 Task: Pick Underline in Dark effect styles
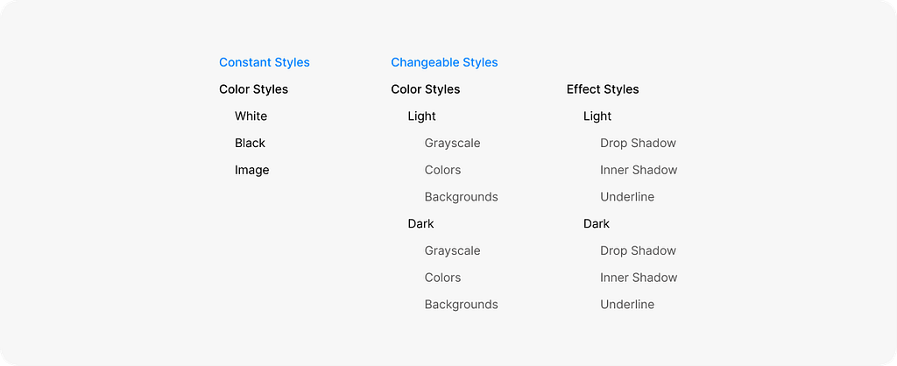[627, 305]
